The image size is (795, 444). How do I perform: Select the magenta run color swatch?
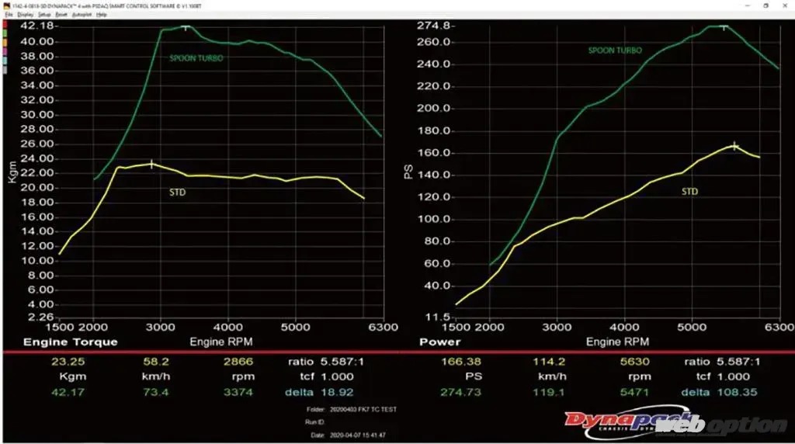coord(5,51)
